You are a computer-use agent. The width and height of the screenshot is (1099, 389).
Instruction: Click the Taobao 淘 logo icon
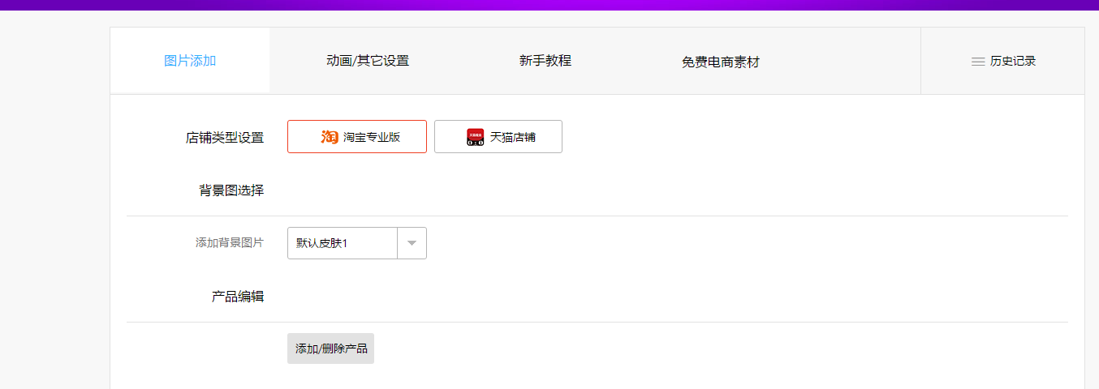[329, 137]
